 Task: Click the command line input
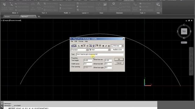[80, 108]
